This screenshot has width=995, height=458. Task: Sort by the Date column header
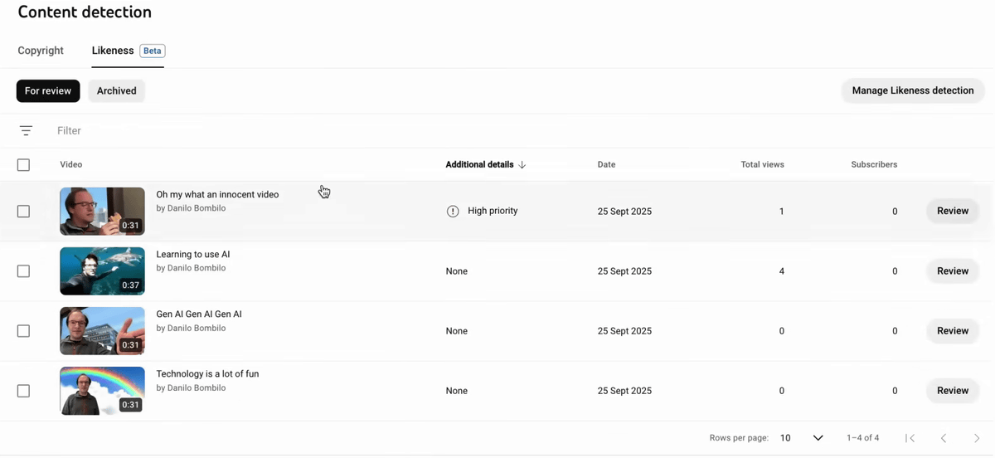pyautogui.click(x=606, y=165)
